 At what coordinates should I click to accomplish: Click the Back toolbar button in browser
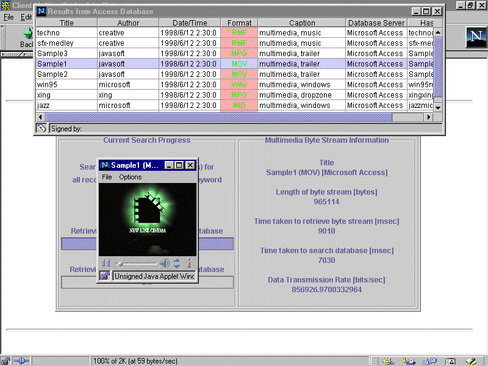pyautogui.click(x=27, y=37)
